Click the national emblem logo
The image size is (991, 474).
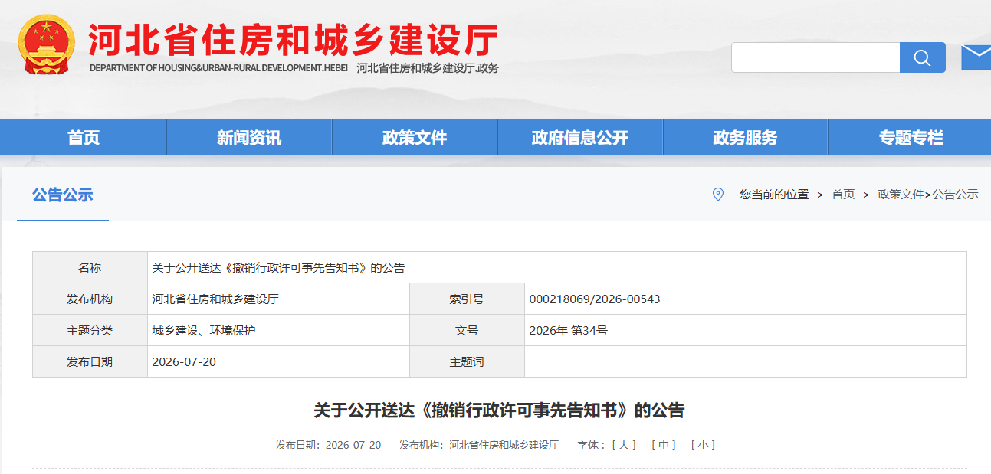pos(48,44)
